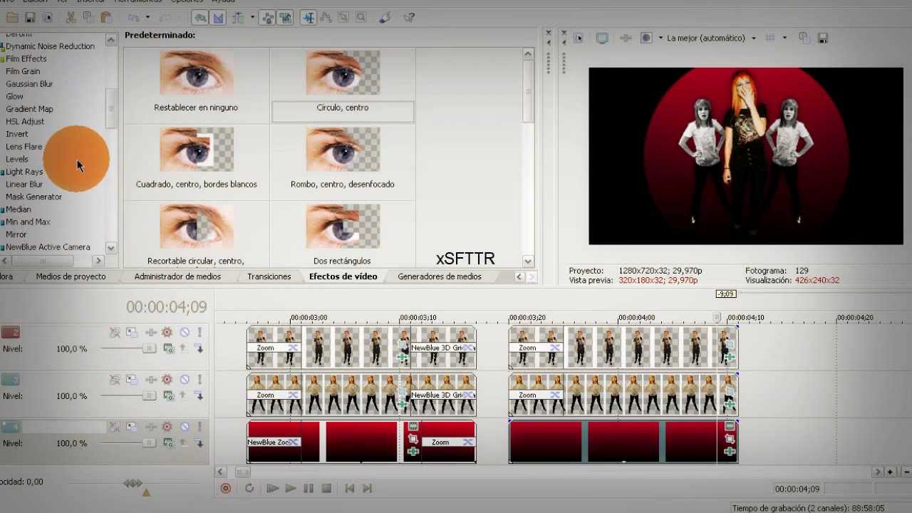Cut the selection with the scissors icon
Screen dimensions: 912x513
click(x=71, y=17)
